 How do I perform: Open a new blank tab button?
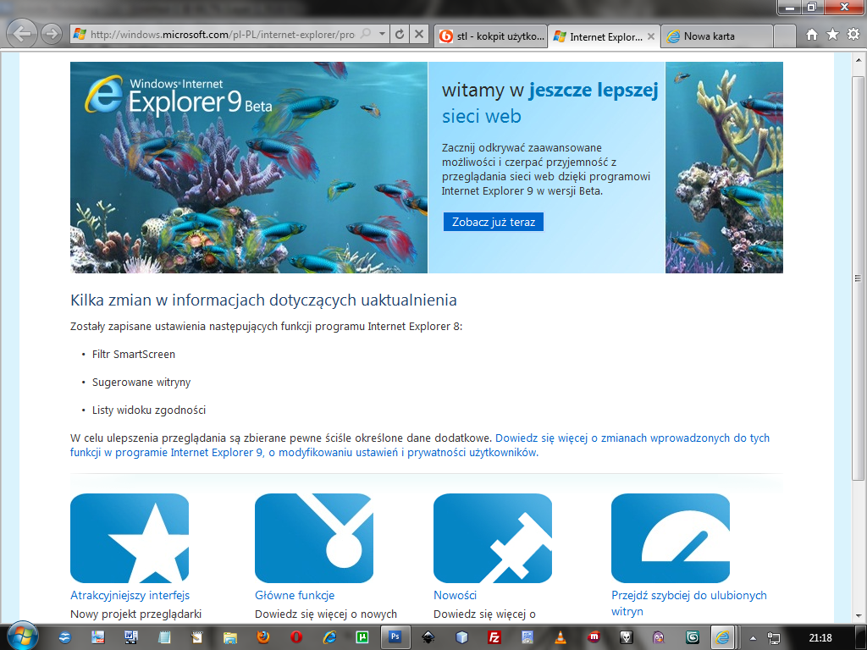pyautogui.click(x=785, y=36)
